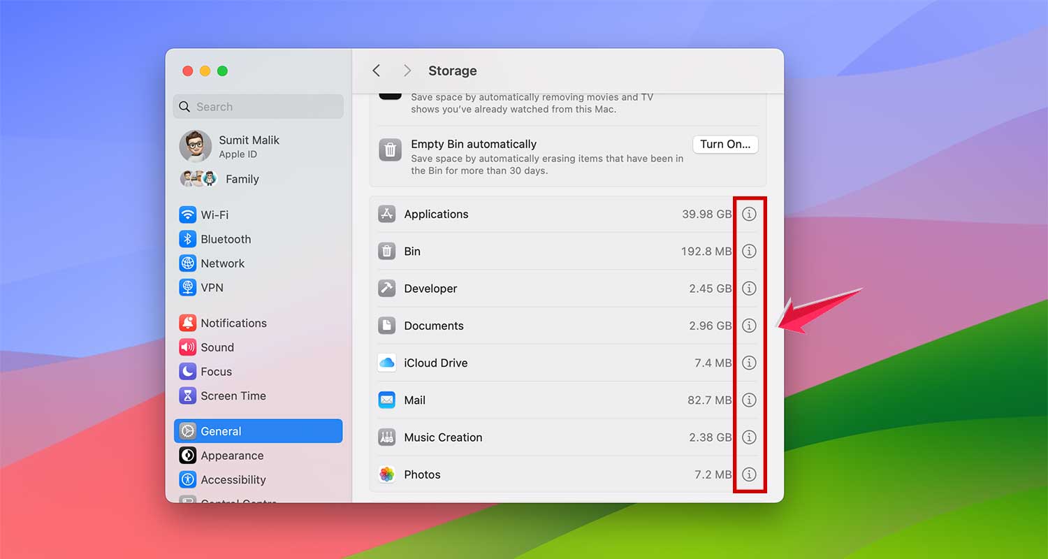1048x559 pixels.
Task: Enable Empty Bin automatically with Turn On
Action: pyautogui.click(x=725, y=144)
